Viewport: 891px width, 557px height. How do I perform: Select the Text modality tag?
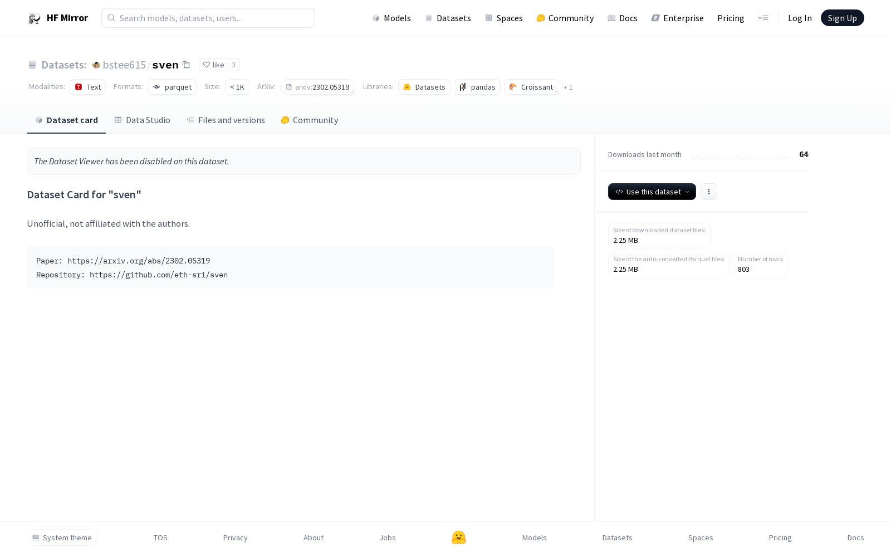[88, 87]
